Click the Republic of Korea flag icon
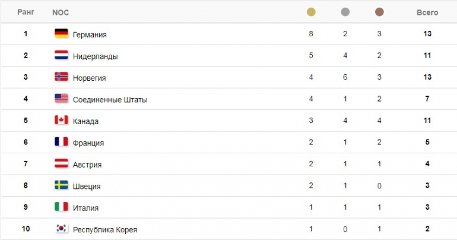457x240 pixels. 61,228
